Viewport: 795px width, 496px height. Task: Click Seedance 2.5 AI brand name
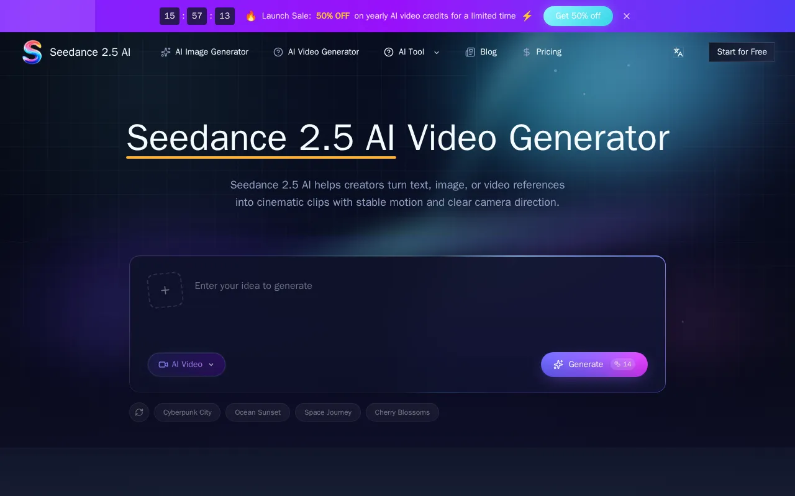pyautogui.click(x=90, y=52)
